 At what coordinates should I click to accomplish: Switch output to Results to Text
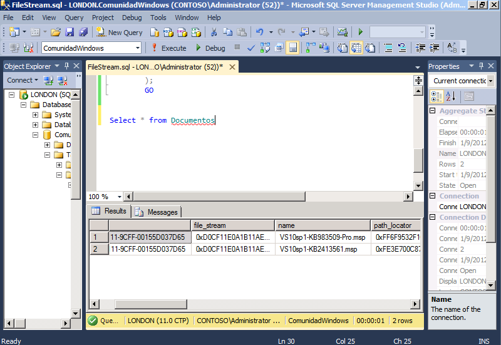(x=342, y=48)
